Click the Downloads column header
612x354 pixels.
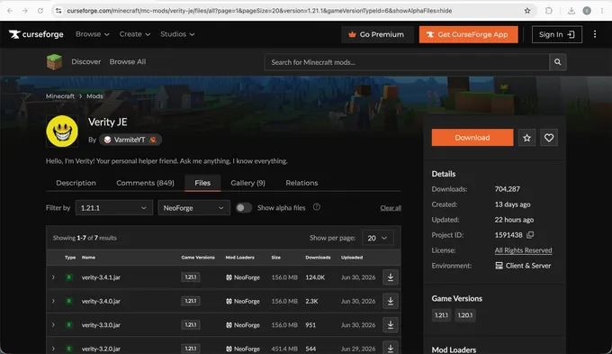click(x=318, y=258)
